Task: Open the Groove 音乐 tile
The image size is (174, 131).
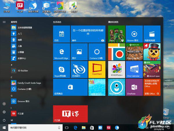Action: click(x=134, y=34)
